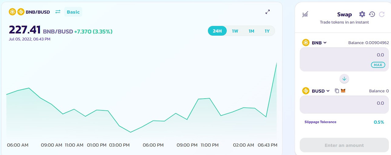Click the Swap heading
The height and width of the screenshot is (155, 391).
(x=344, y=14)
